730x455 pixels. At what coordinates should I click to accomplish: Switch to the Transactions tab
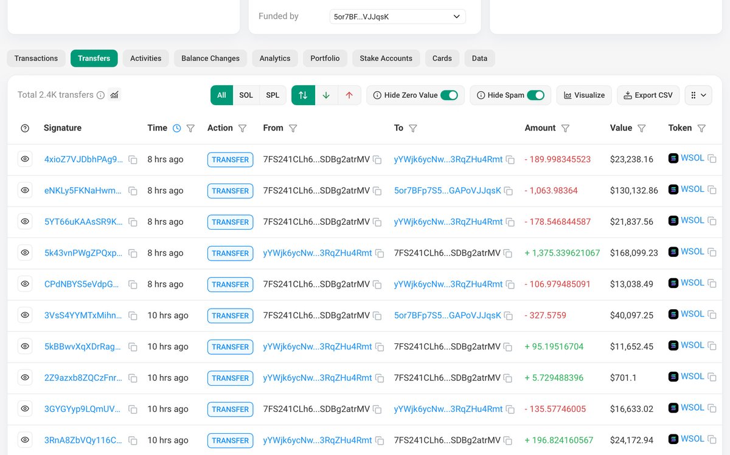[36, 58]
